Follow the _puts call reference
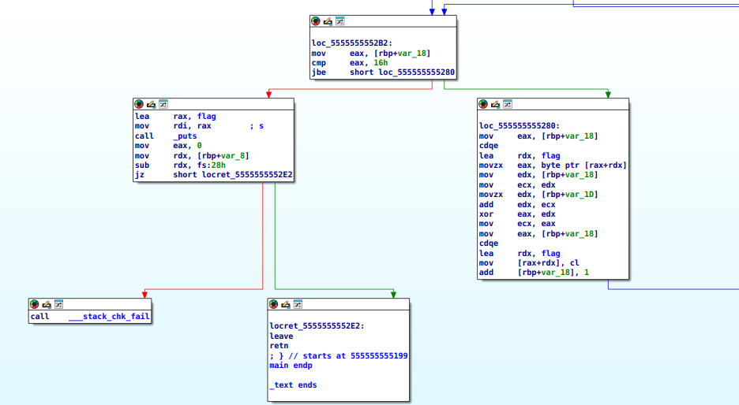The width and height of the screenshot is (739, 405). (x=185, y=136)
